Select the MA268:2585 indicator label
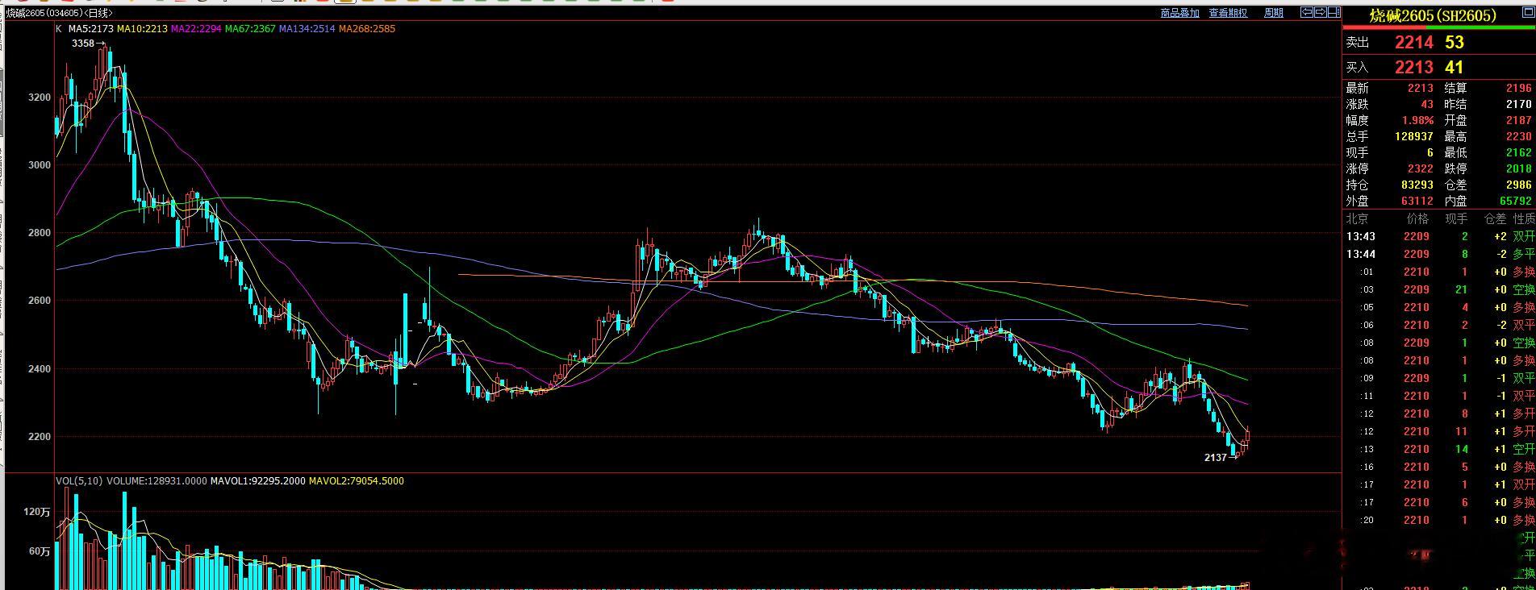This screenshot has height=590, width=1536. [x=367, y=28]
